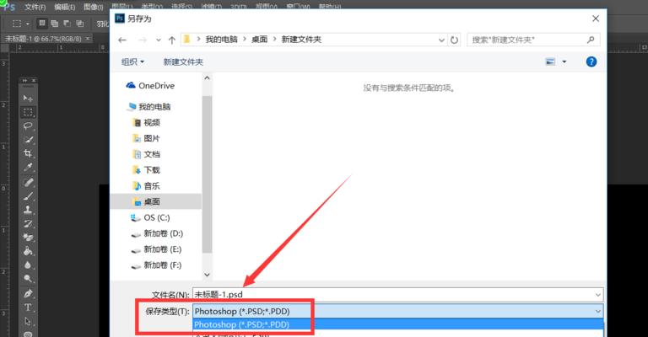
Task: Click 新建文件夹 in the address path
Action: [x=301, y=40]
